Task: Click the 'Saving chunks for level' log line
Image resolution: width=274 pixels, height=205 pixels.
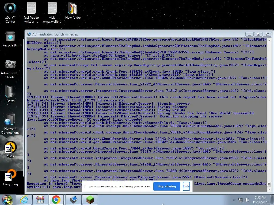Action: (x=140, y=113)
